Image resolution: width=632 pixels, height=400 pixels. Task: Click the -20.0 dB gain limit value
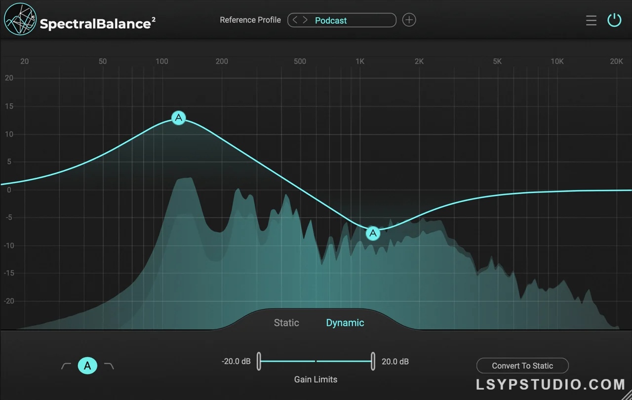(236, 361)
